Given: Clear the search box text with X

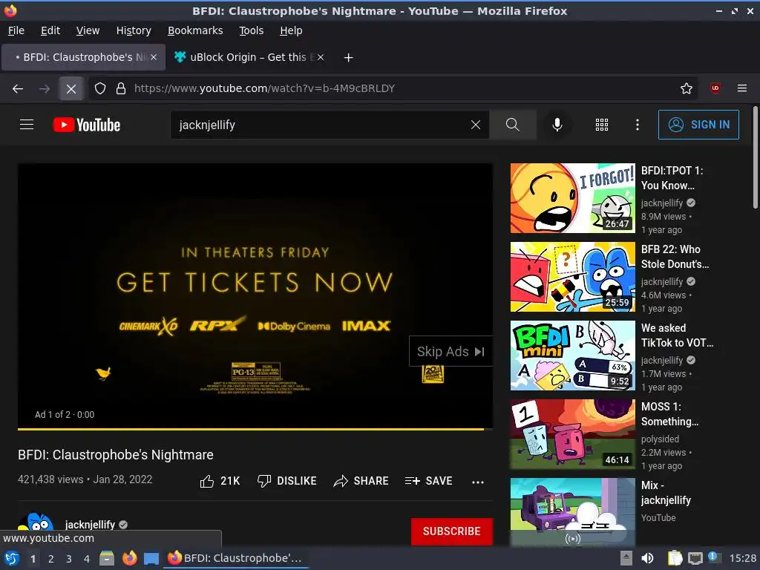Looking at the screenshot, I should [x=476, y=125].
